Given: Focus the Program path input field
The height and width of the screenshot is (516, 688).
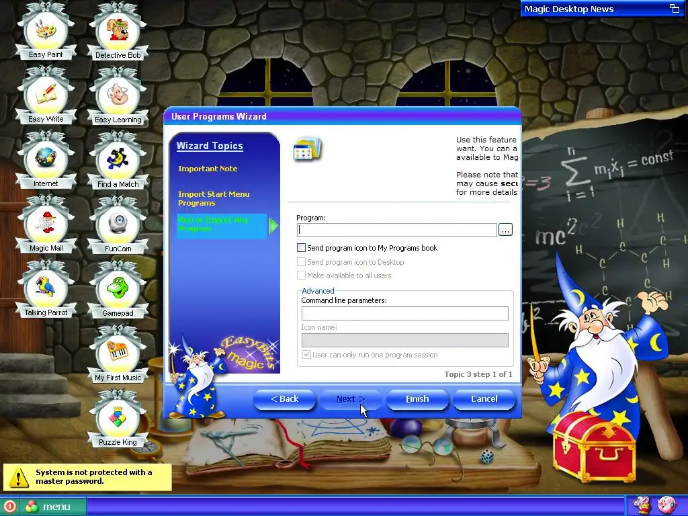Looking at the screenshot, I should click(x=397, y=230).
